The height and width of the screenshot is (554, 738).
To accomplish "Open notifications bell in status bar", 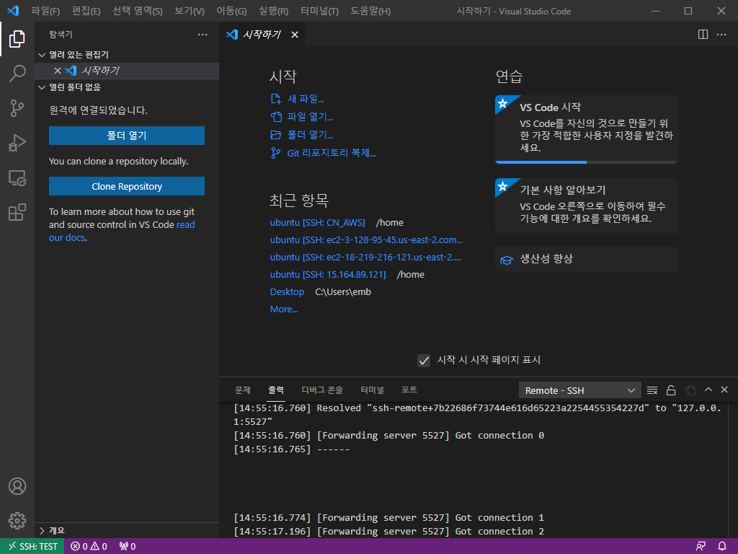I will 722,547.
